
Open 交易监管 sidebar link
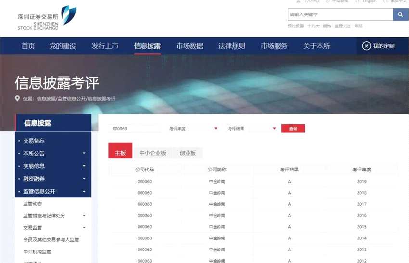[32, 228]
